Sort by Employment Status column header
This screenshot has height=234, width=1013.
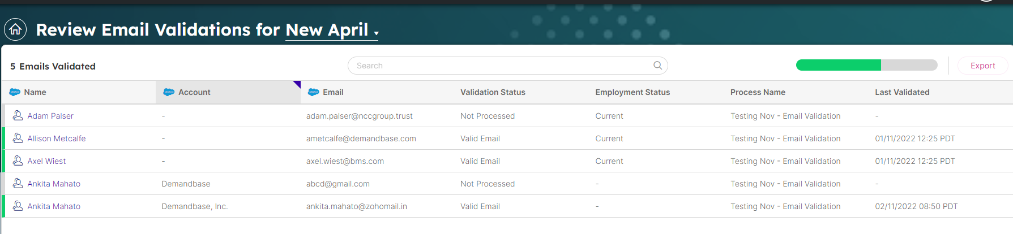click(x=632, y=92)
